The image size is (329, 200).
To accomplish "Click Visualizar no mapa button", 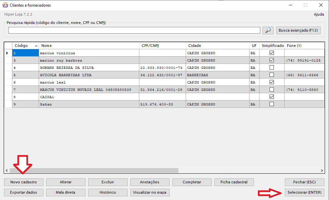I will [150, 192].
